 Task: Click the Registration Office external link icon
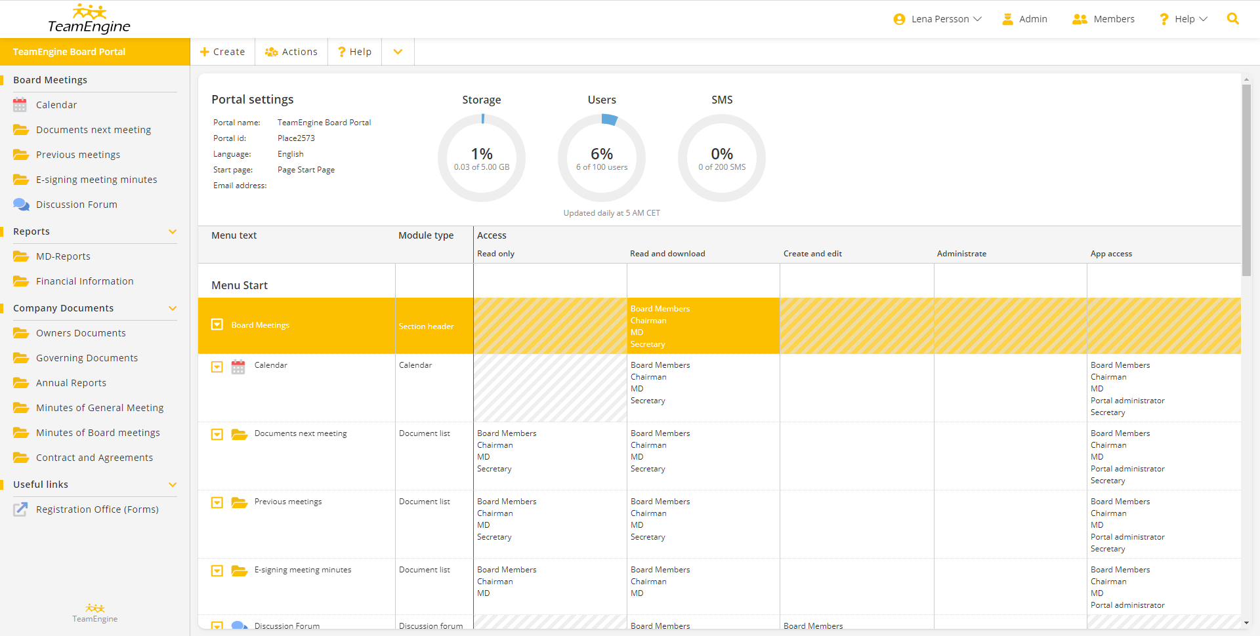[21, 509]
